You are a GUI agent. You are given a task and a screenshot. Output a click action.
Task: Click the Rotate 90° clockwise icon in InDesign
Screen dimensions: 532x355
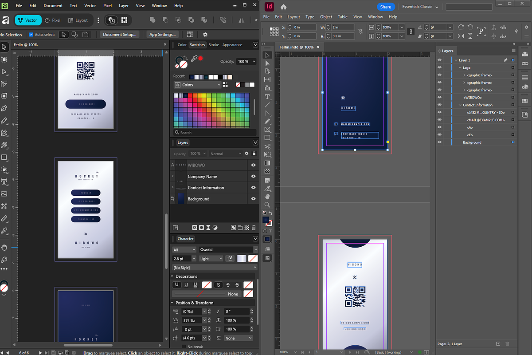pos(461,27)
